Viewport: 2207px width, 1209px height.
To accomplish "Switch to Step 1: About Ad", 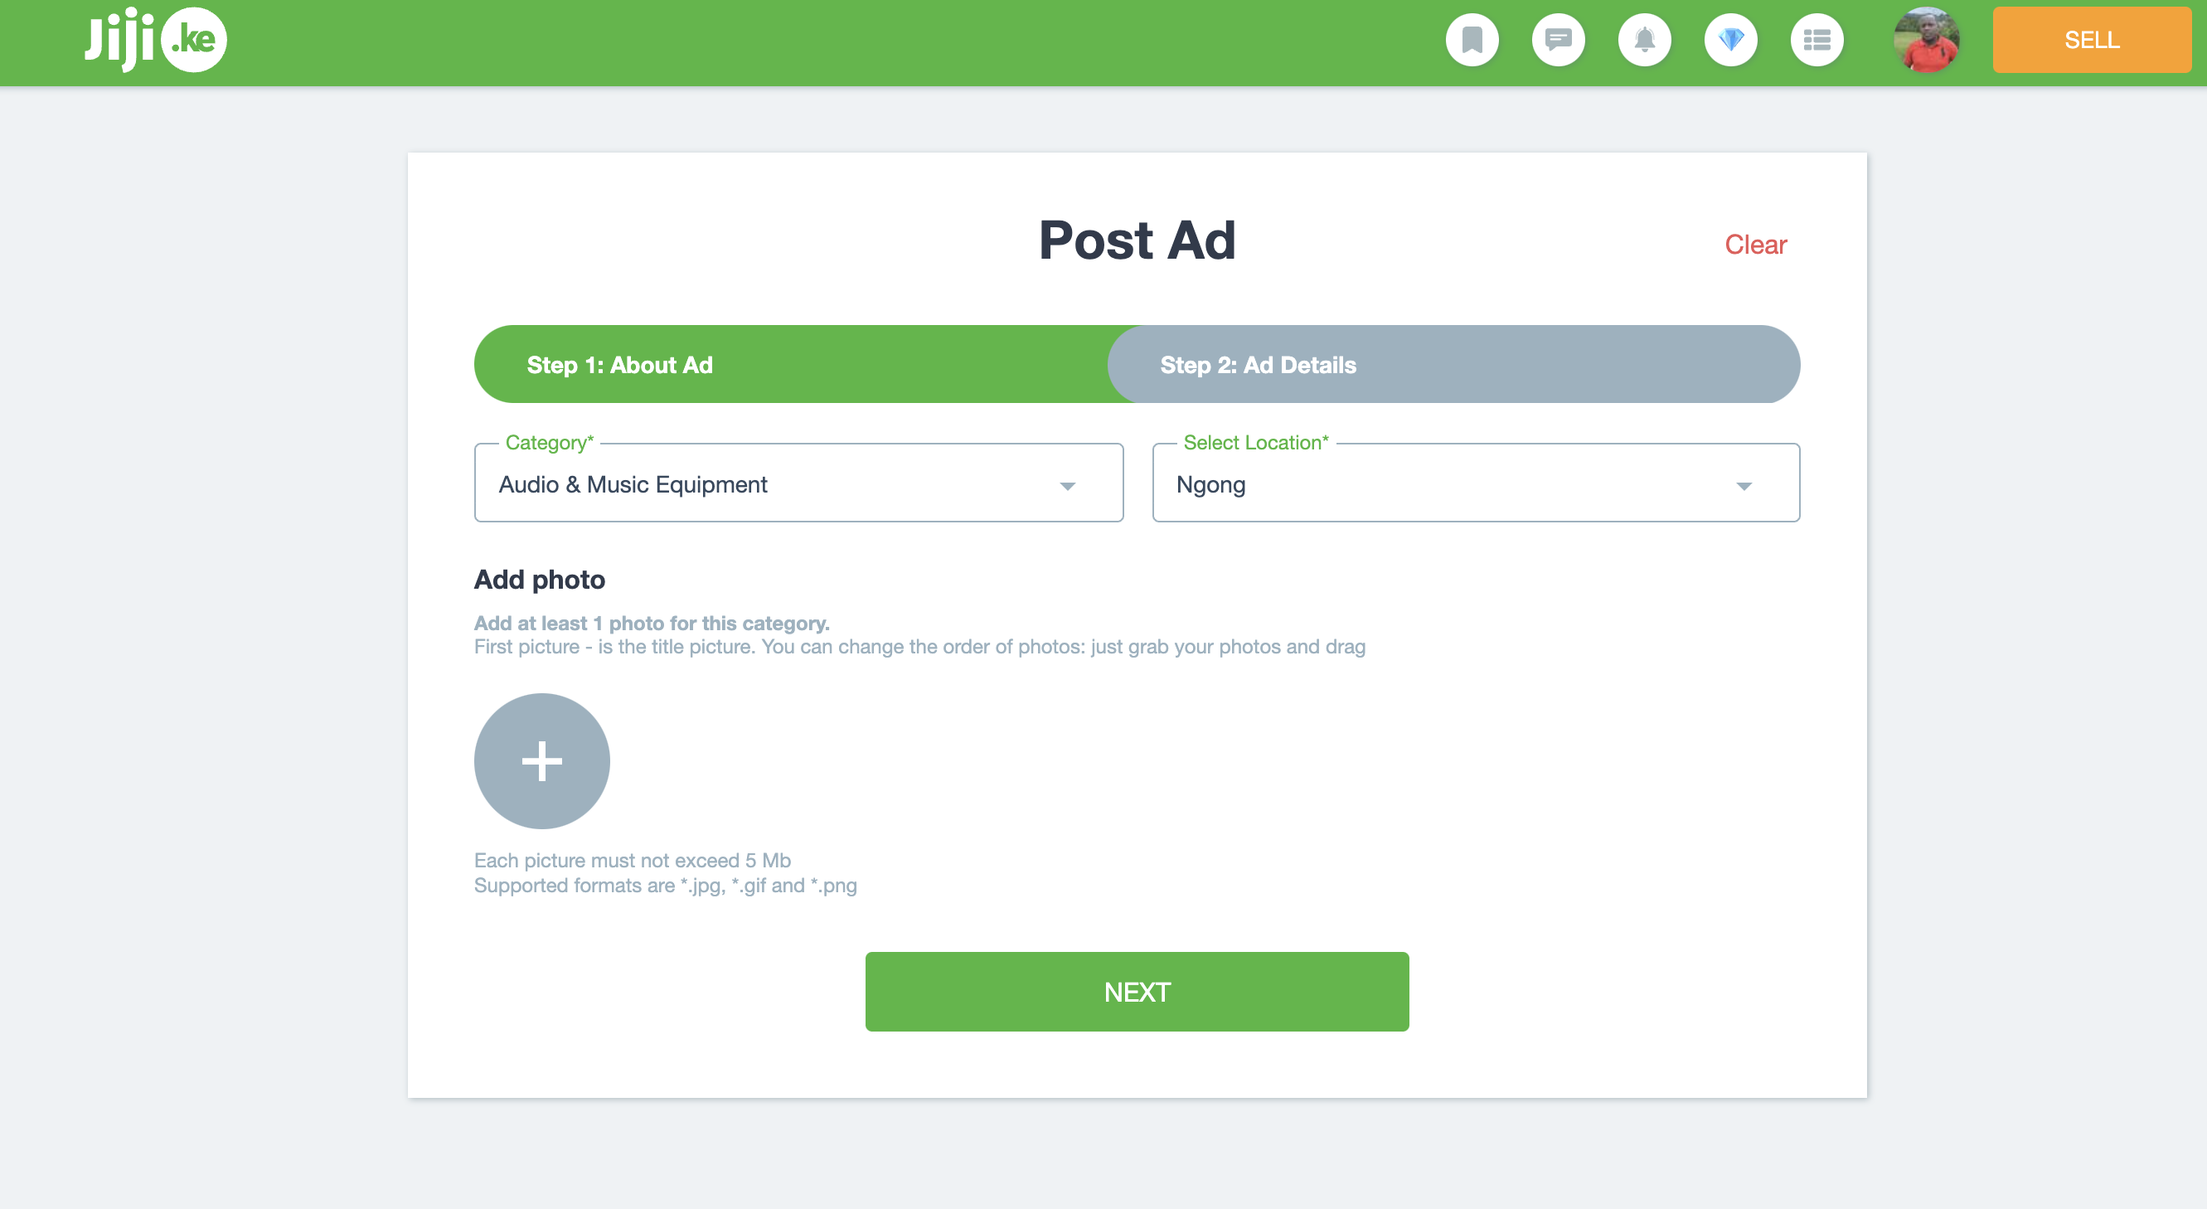I will click(791, 364).
